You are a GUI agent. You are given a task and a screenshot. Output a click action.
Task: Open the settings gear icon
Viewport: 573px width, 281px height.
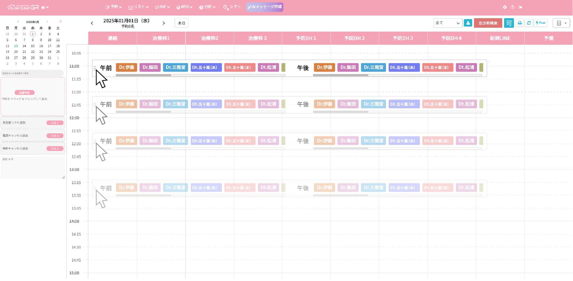(505, 7)
